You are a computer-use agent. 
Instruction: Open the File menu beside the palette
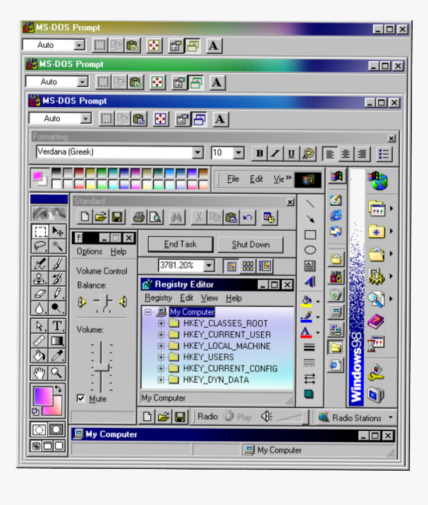point(233,179)
